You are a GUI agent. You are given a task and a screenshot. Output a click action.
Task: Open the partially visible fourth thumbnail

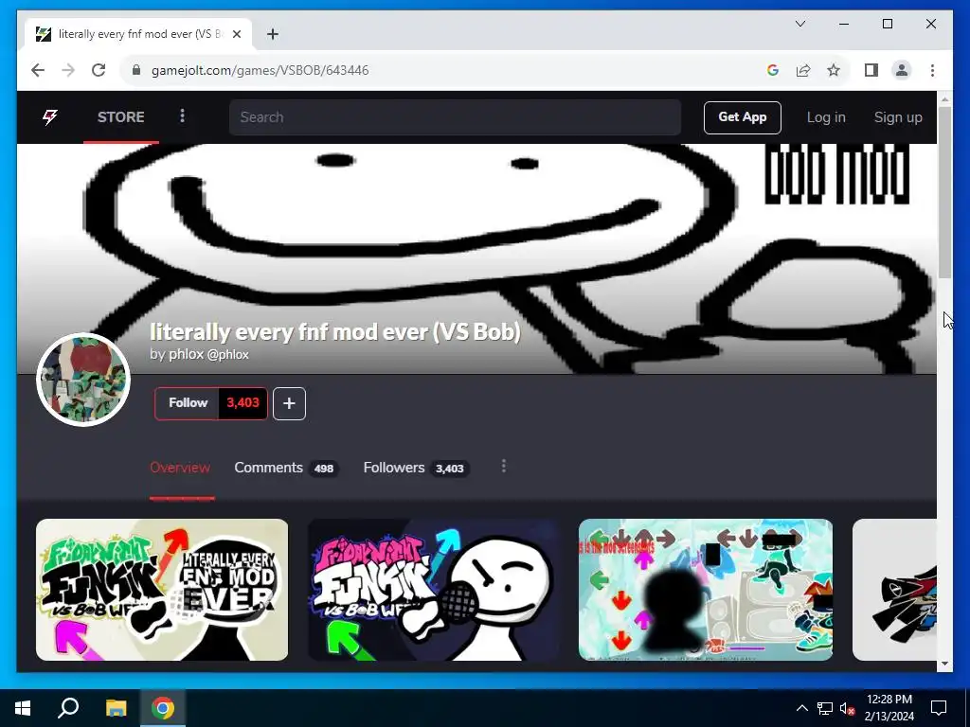coord(894,590)
